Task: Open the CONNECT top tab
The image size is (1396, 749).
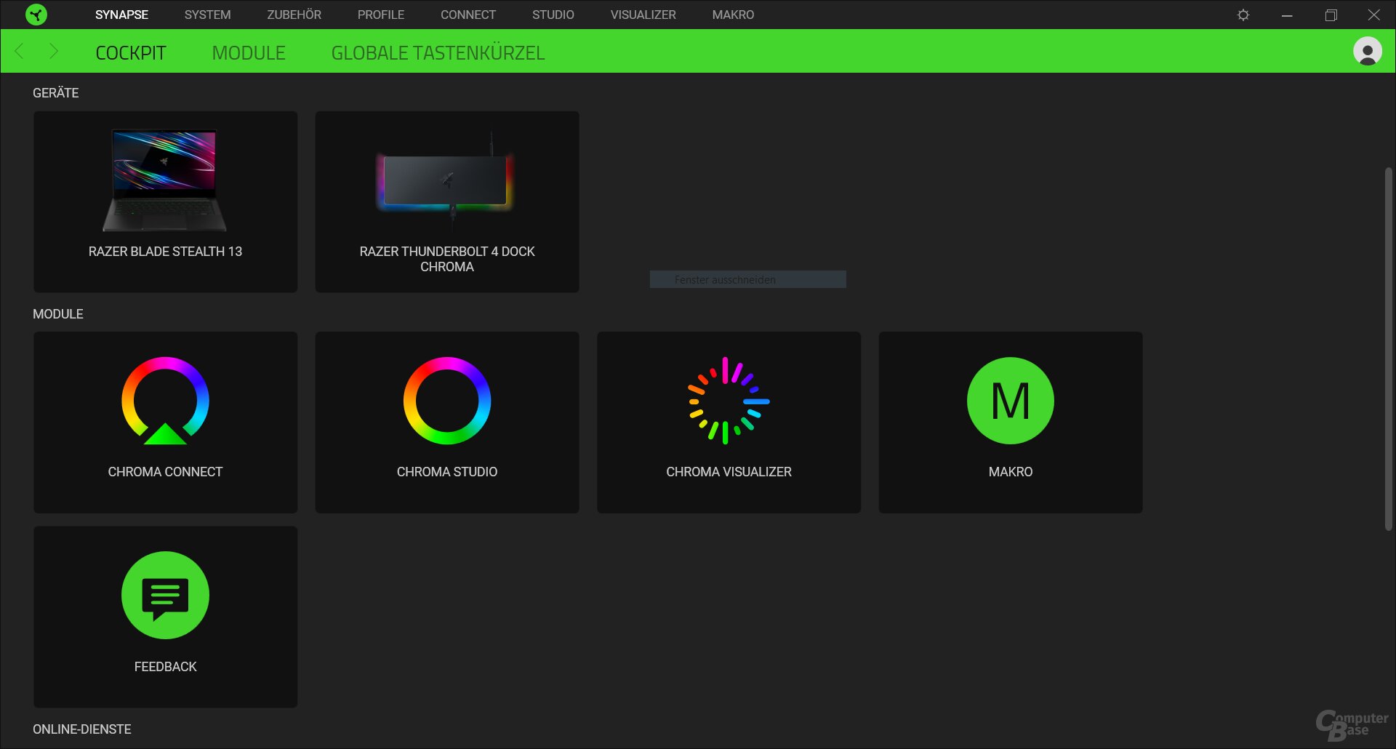Action: (468, 15)
